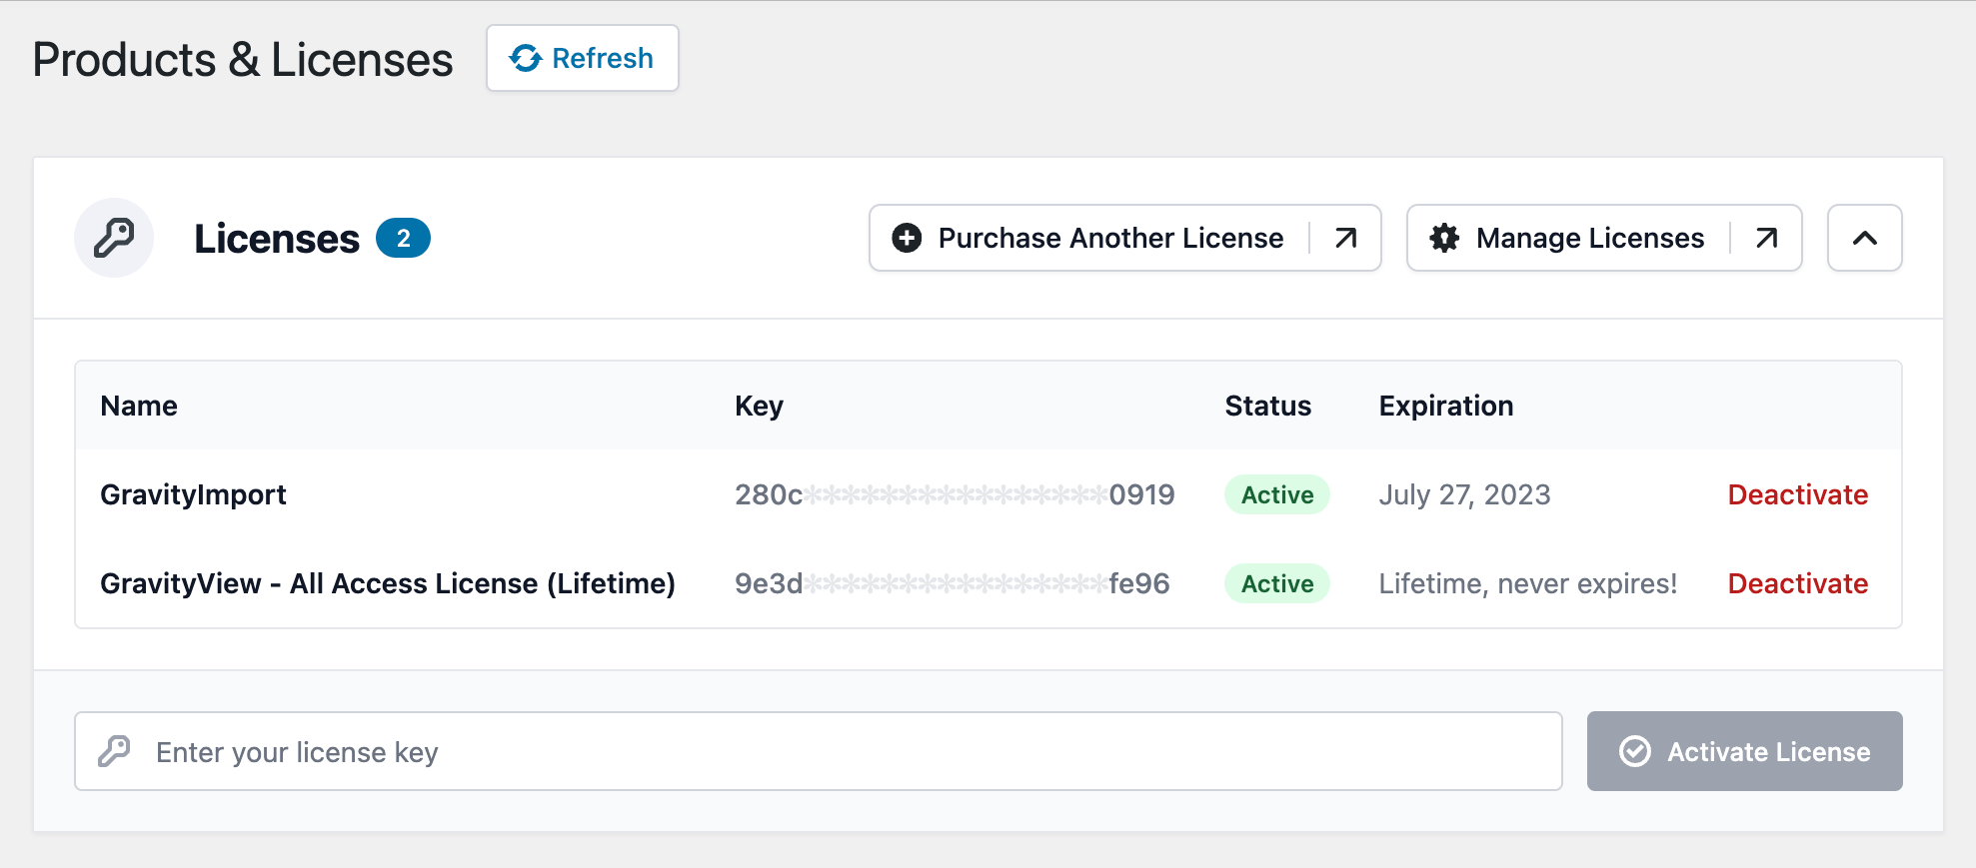Click the gear icon in Manage Licenses
Screen dimensions: 1976x868
pos(1444,238)
